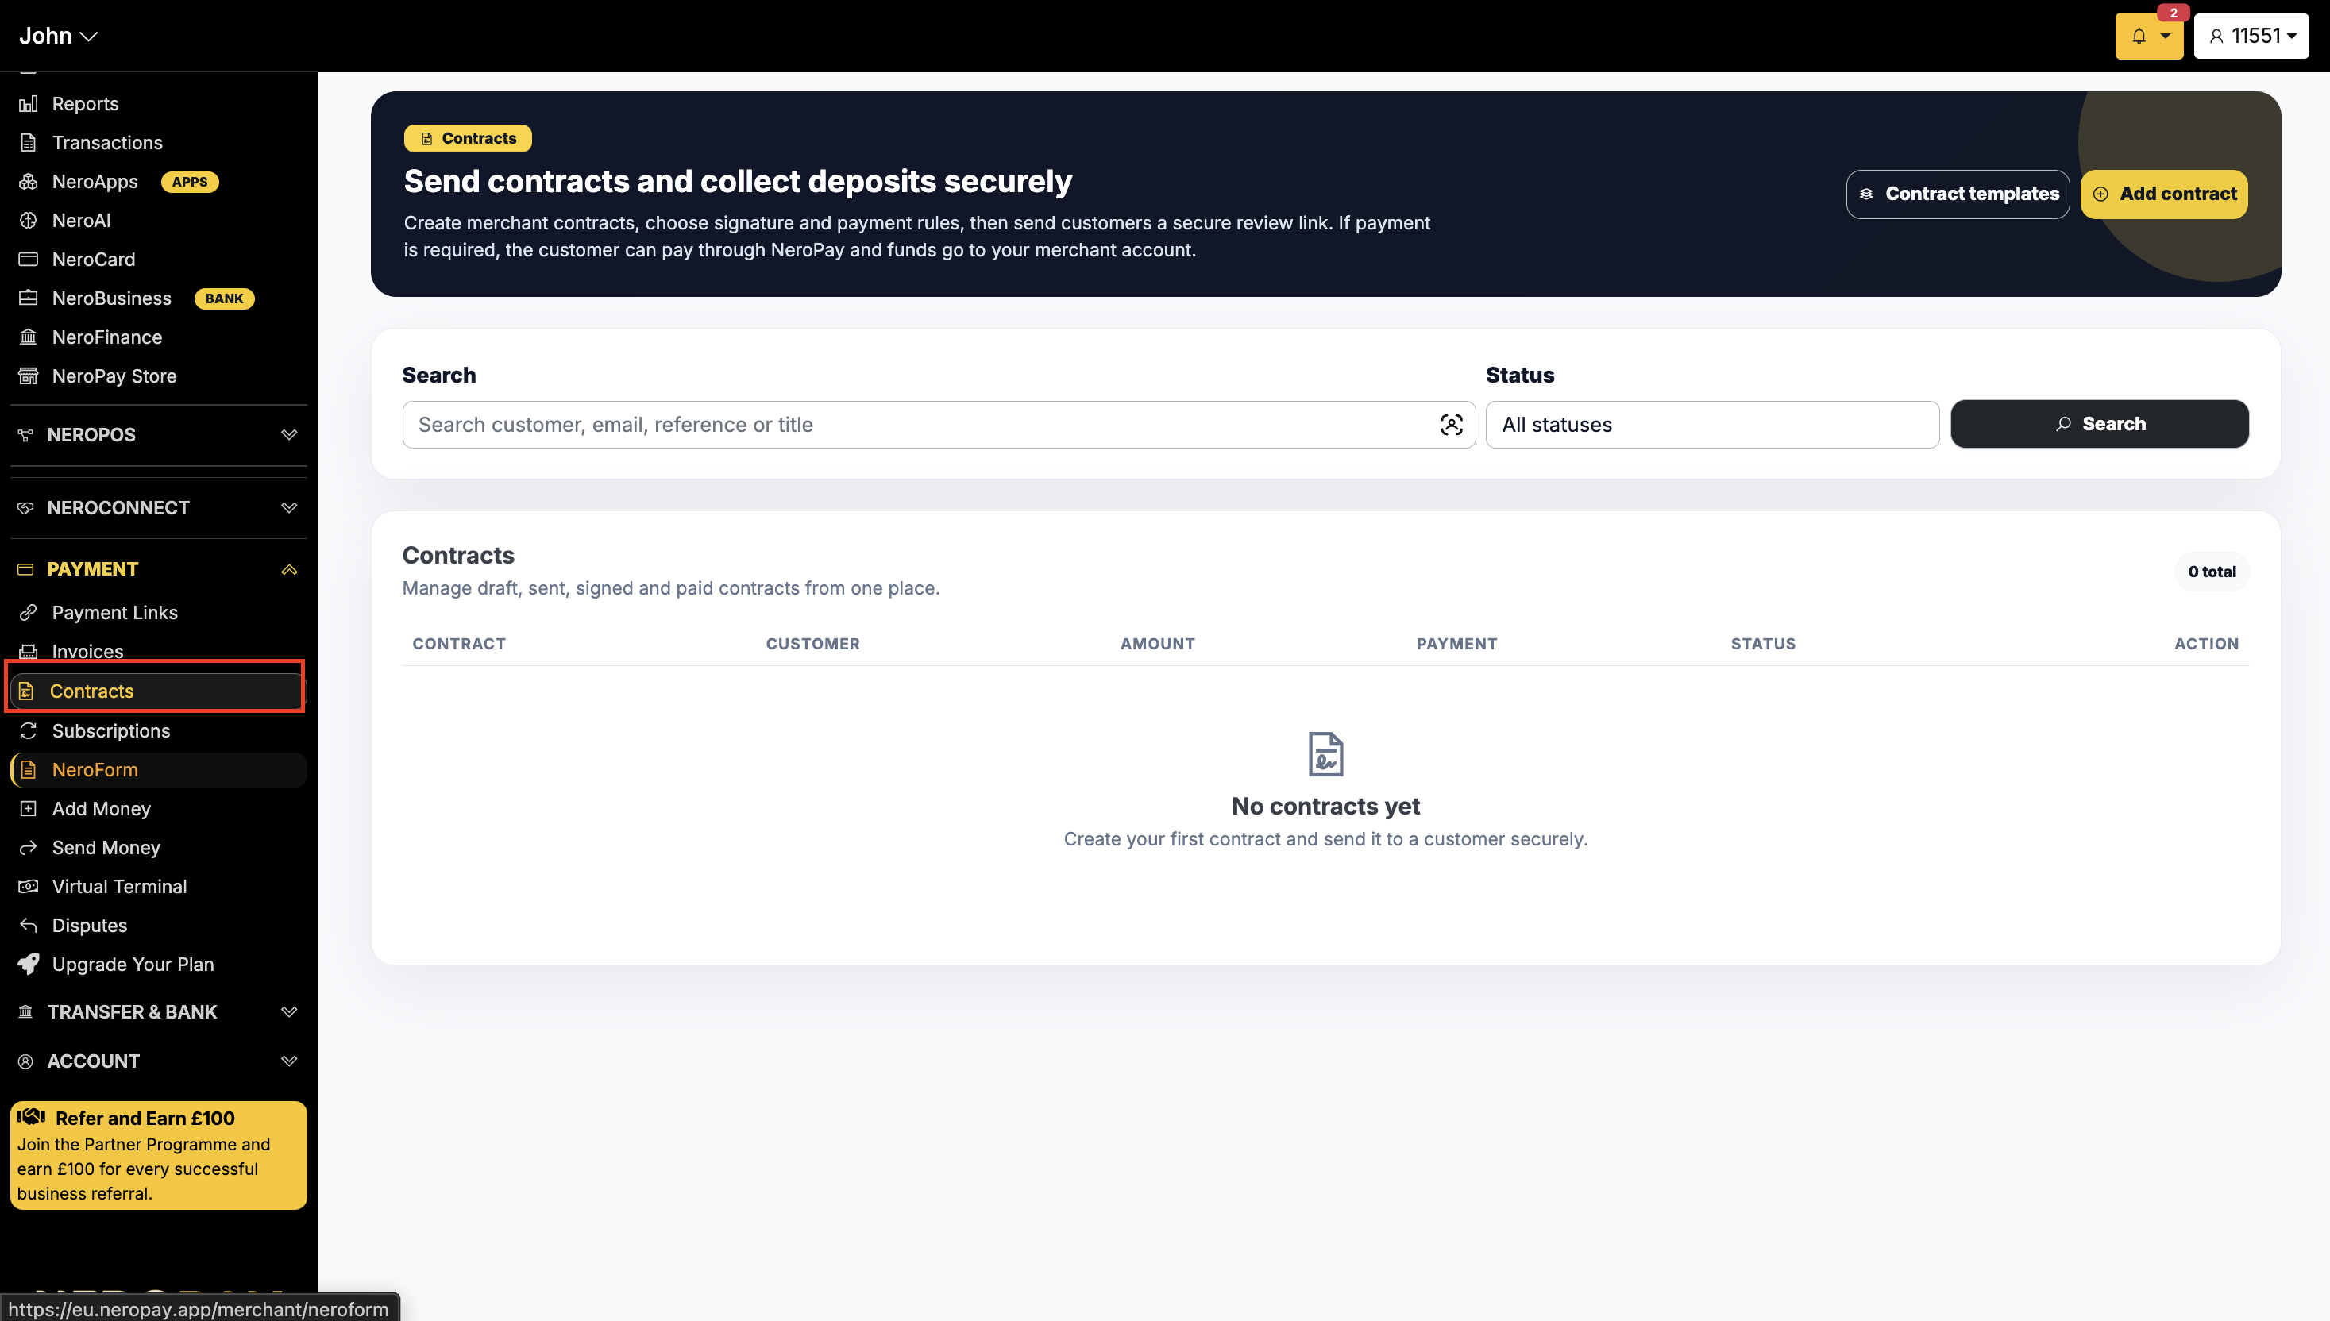Click the Contracts sidebar file icon
2330x1321 pixels.
tap(26, 691)
